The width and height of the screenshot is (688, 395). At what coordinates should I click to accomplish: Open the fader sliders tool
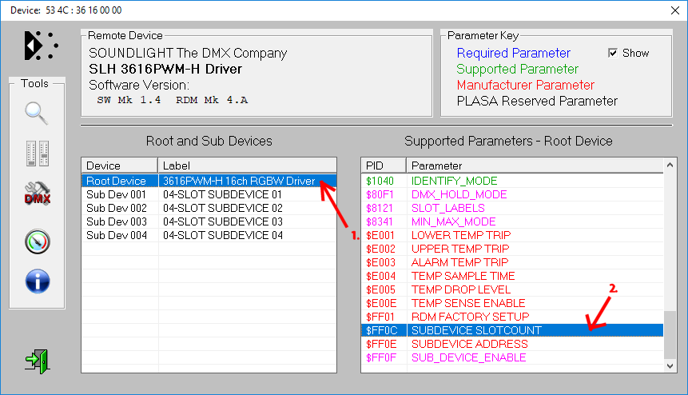pos(37,154)
